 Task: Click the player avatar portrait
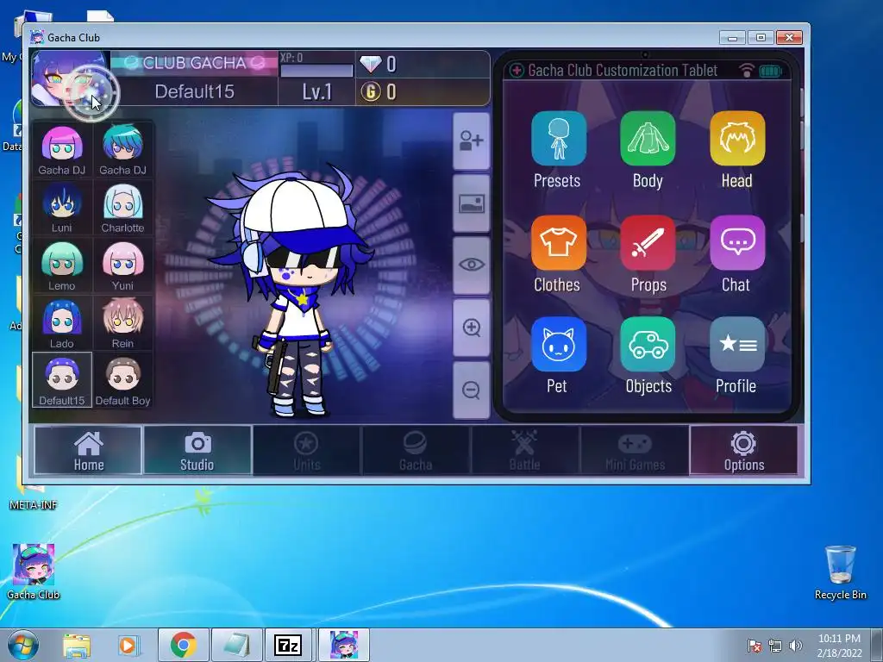tap(71, 78)
